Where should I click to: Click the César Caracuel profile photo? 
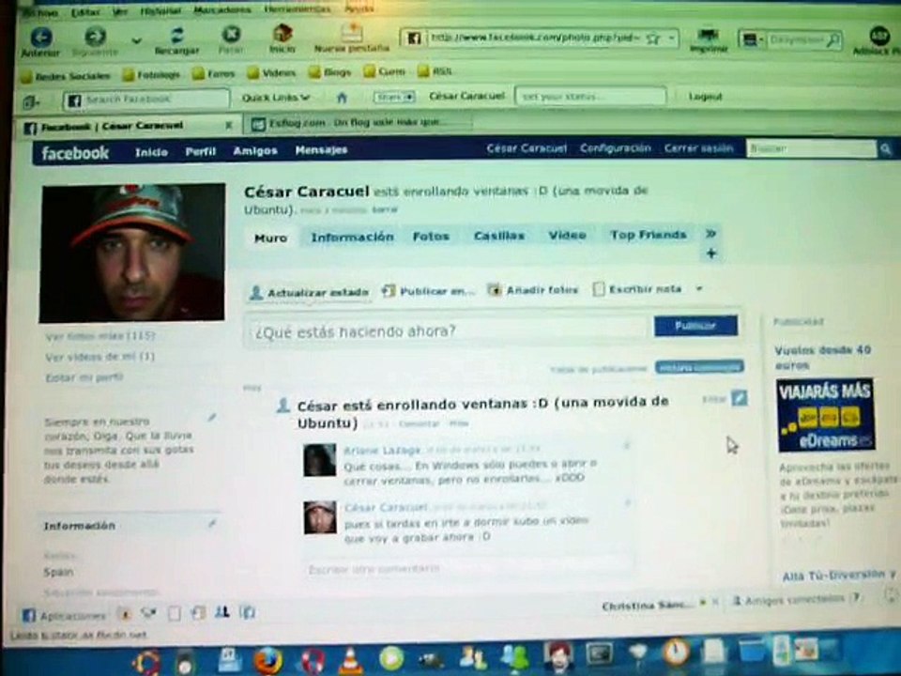(x=132, y=253)
